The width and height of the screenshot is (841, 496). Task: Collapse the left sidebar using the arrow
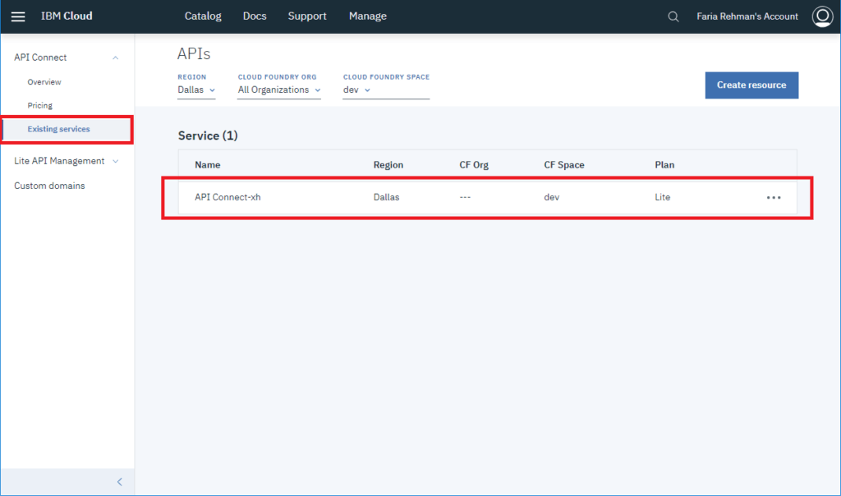point(119,482)
